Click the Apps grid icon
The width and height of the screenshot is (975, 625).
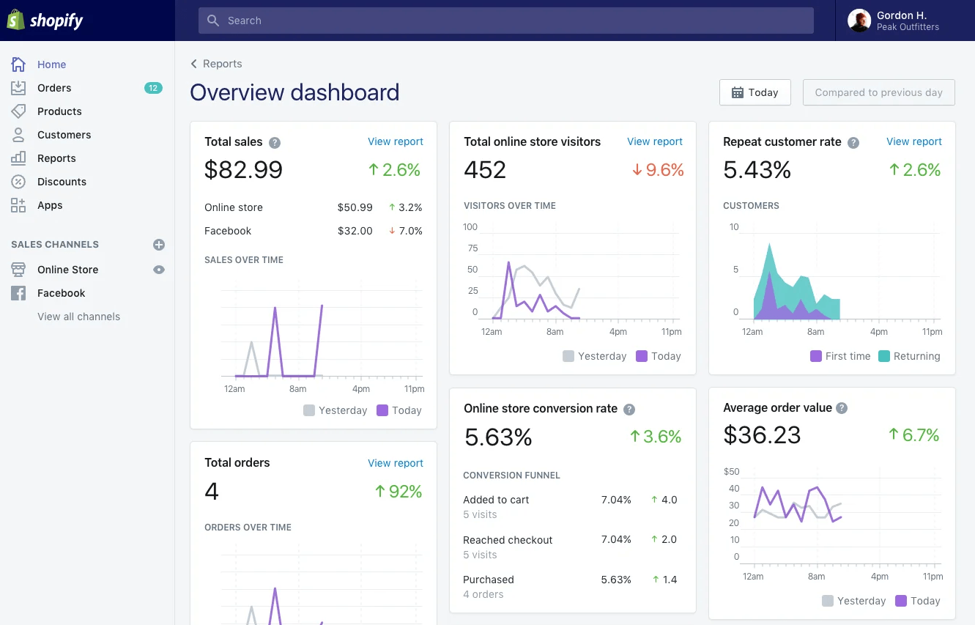[18, 205]
